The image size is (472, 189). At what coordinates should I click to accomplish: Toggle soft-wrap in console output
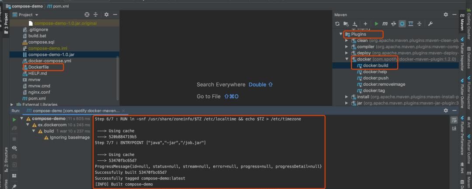(454, 120)
